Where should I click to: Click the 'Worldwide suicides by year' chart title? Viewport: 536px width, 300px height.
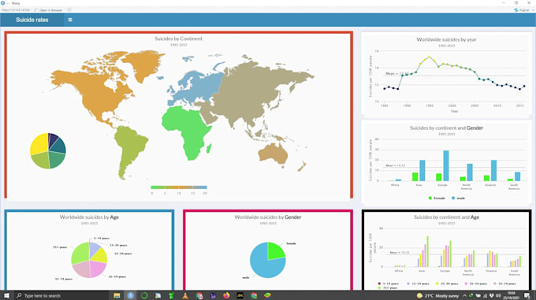coord(446,39)
